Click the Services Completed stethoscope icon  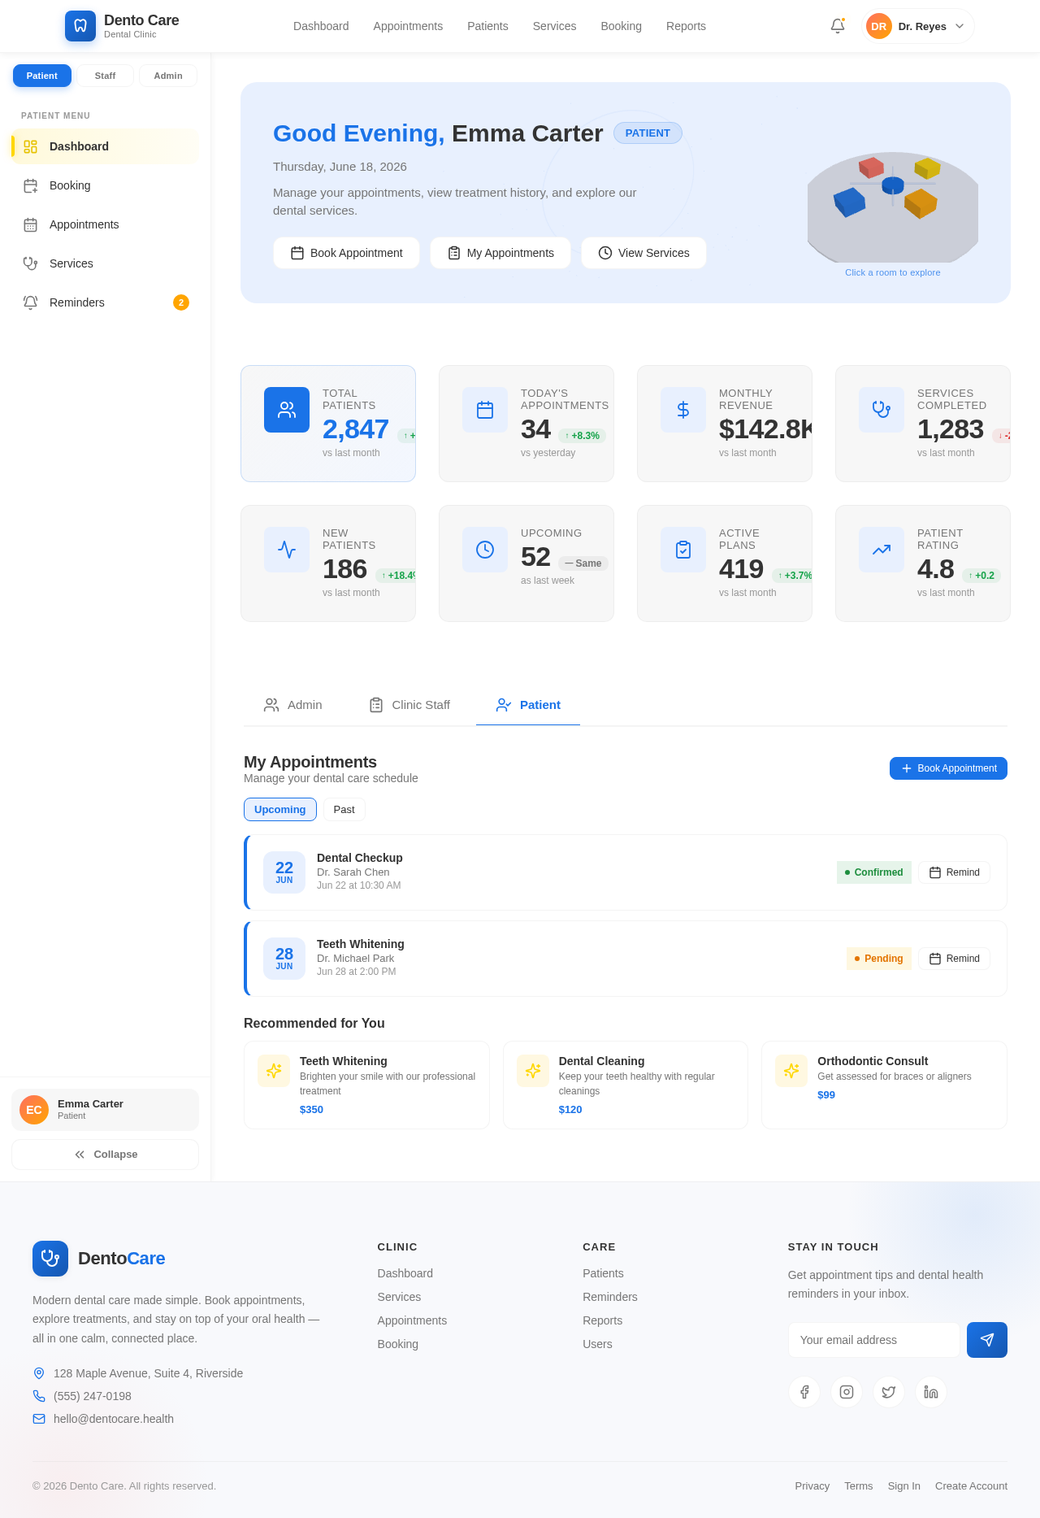tap(882, 410)
